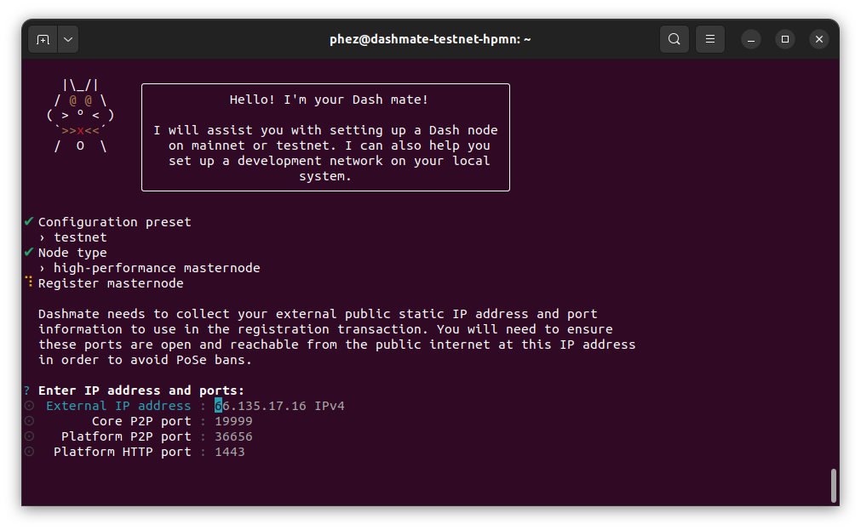Open terminal search

point(674,39)
